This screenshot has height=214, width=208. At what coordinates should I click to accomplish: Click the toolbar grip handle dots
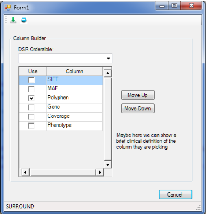[6, 20]
